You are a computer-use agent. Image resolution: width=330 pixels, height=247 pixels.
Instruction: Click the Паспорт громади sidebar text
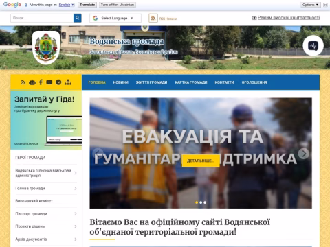[x=31, y=214]
